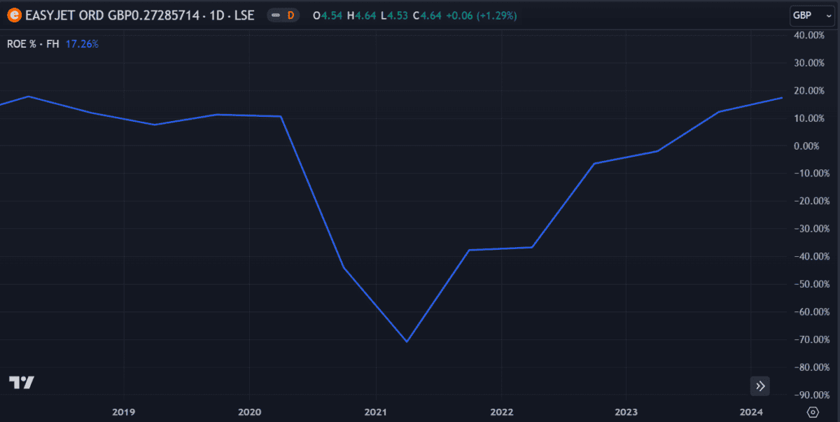The image size is (840, 422).
Task: Click the 2024 time axis label
Action: [751, 412]
